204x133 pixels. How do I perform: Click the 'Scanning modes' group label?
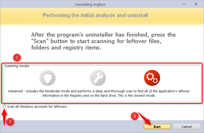[17, 66]
